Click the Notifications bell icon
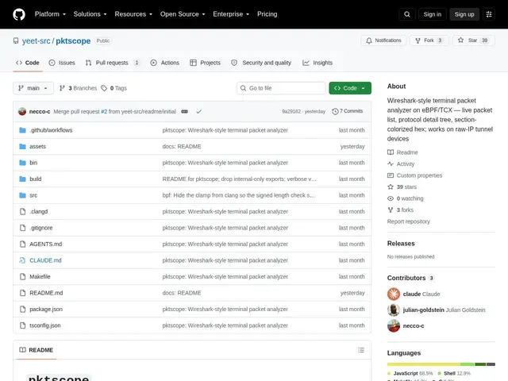This screenshot has height=381, width=508. pos(369,40)
